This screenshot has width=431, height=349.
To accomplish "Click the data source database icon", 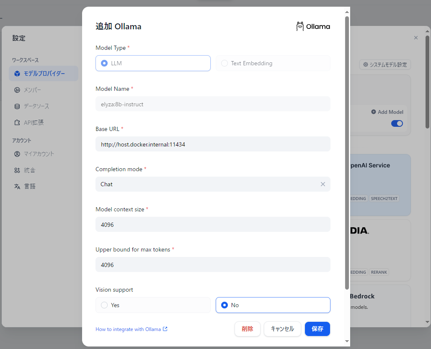I will (x=17, y=106).
